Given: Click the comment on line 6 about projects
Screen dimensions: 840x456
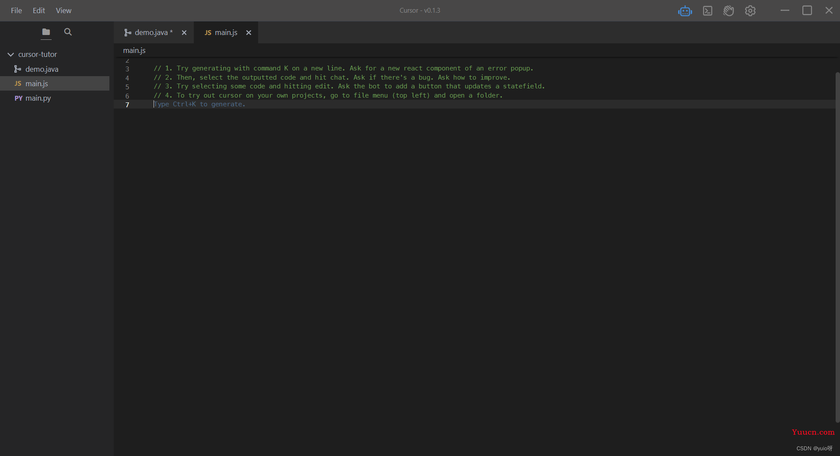Looking at the screenshot, I should point(328,95).
